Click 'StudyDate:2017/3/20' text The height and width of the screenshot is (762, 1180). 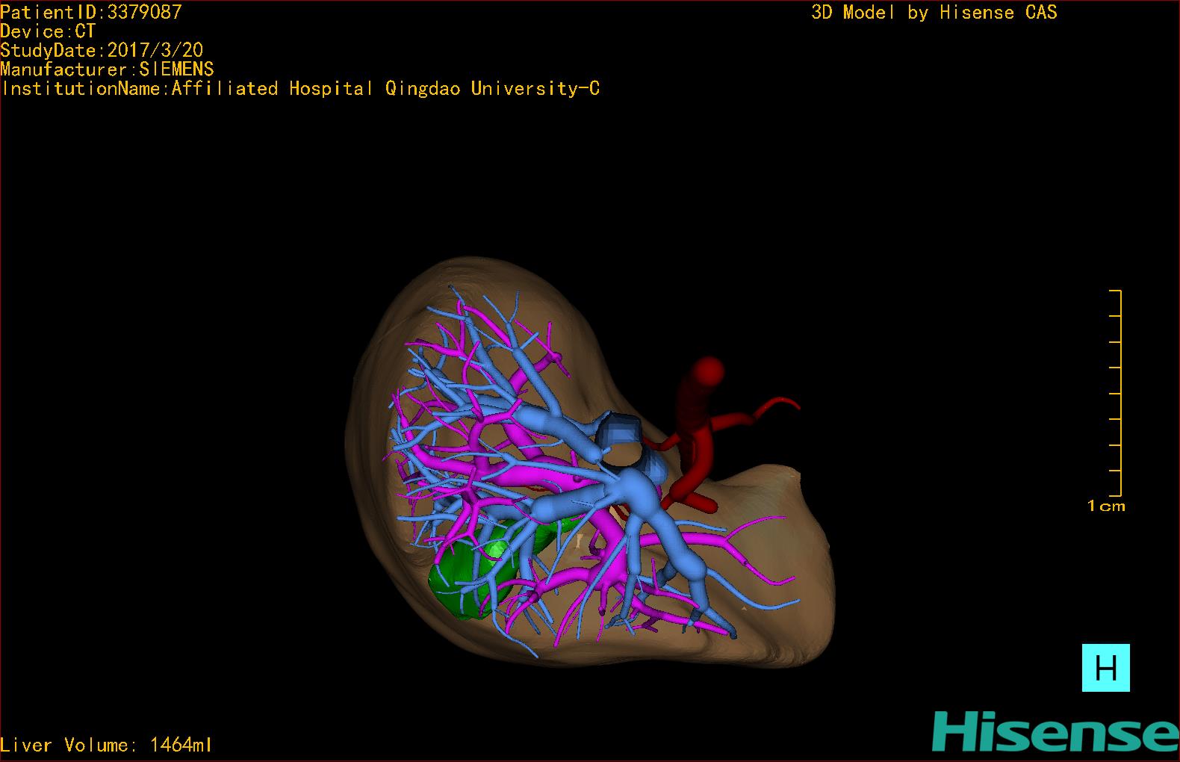[x=102, y=50]
